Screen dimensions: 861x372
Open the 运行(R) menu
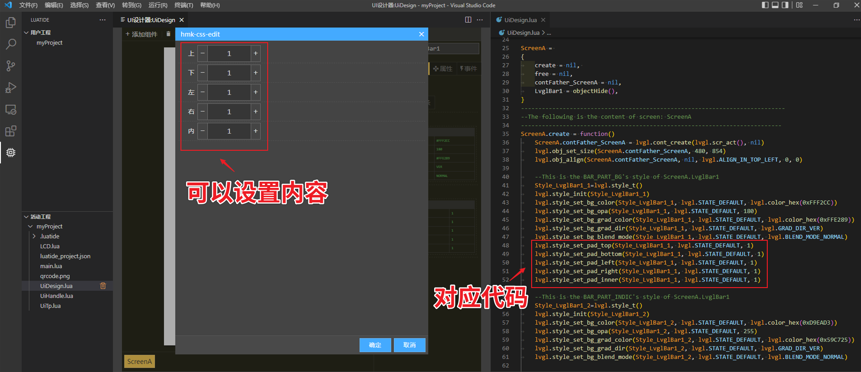(x=158, y=5)
